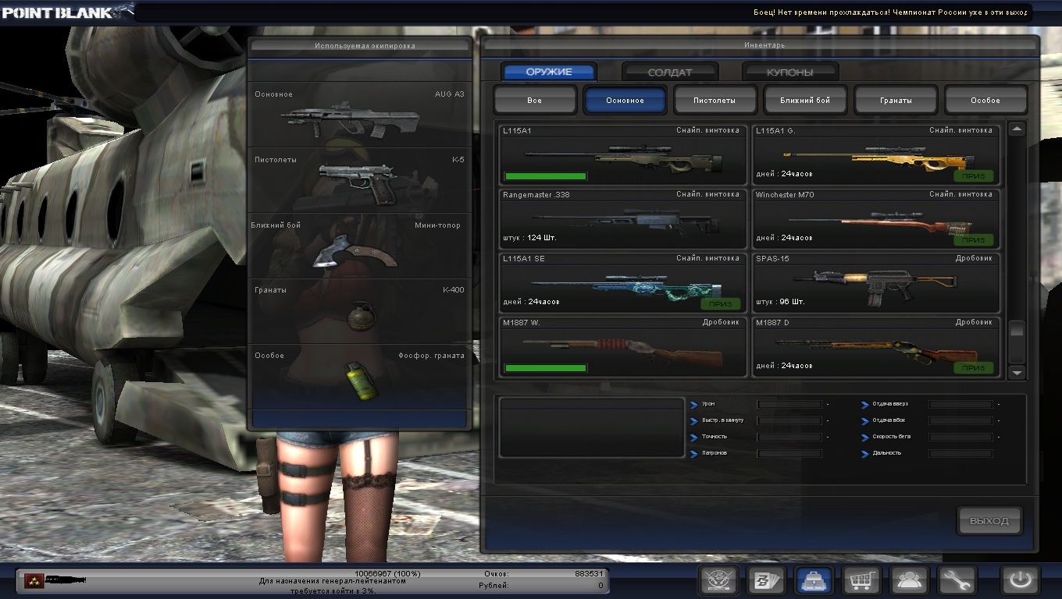
Task: Click the Патронов stat arrow icon
Action: click(x=694, y=454)
